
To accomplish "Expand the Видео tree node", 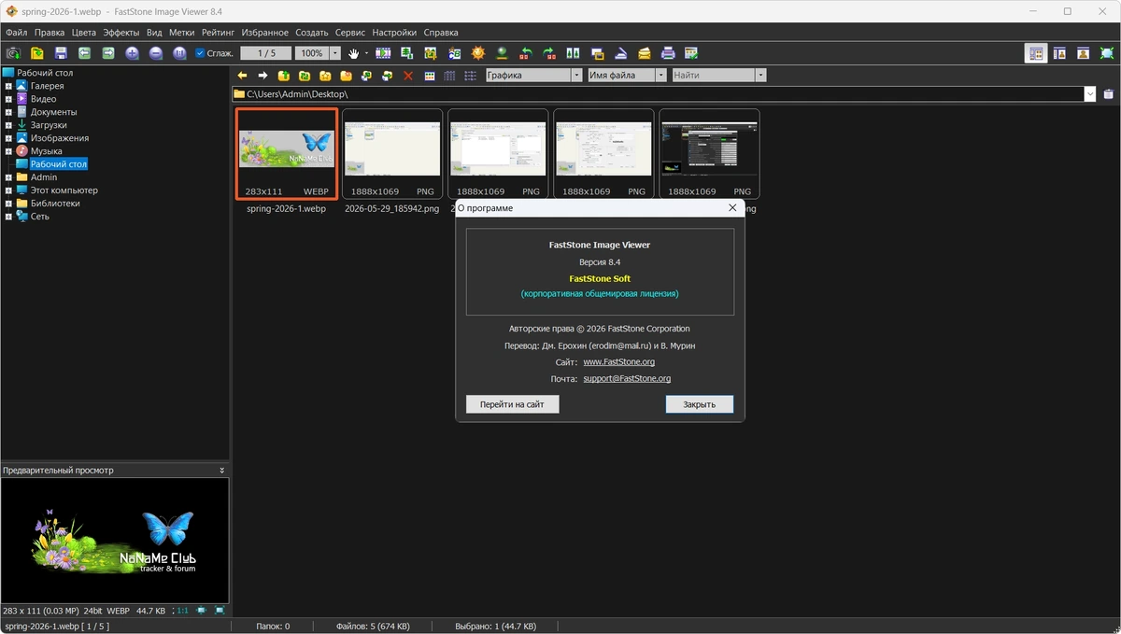I will click(x=8, y=99).
